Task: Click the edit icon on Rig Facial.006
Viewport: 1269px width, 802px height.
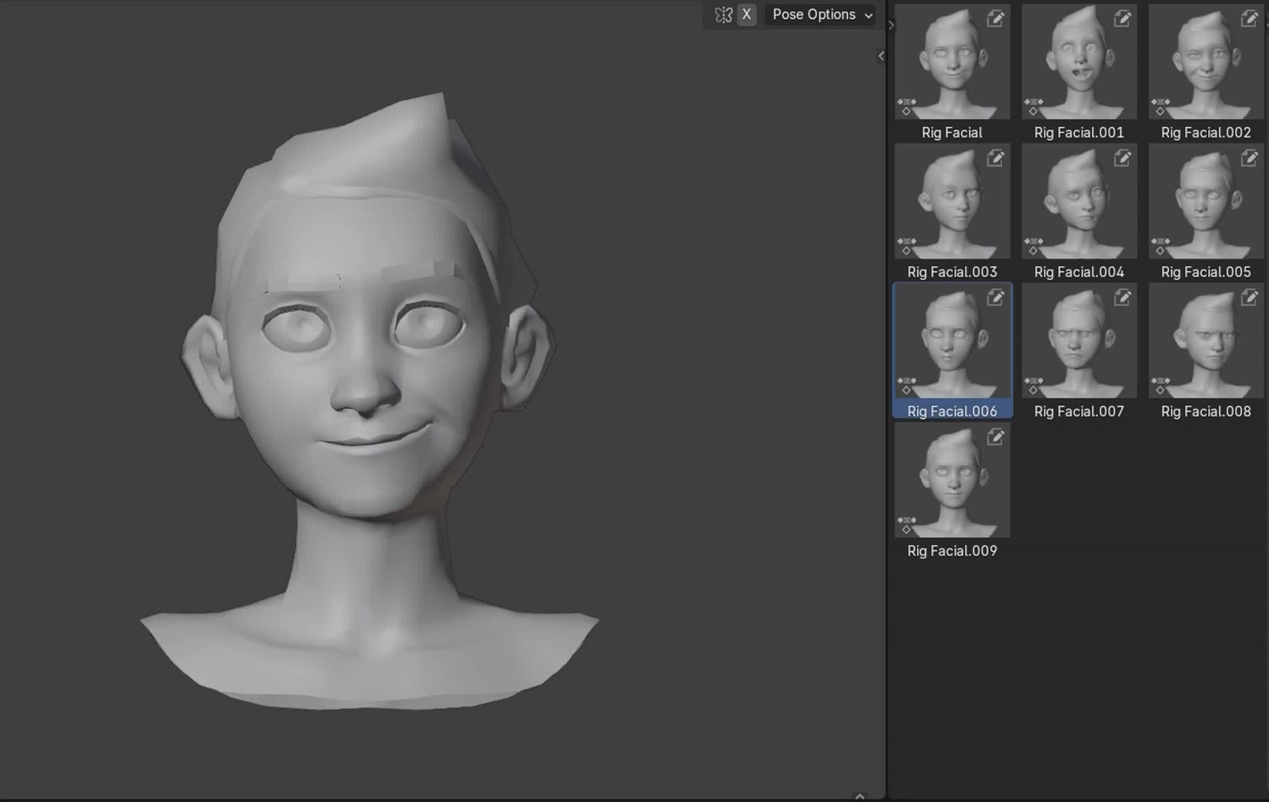Action: (x=996, y=299)
